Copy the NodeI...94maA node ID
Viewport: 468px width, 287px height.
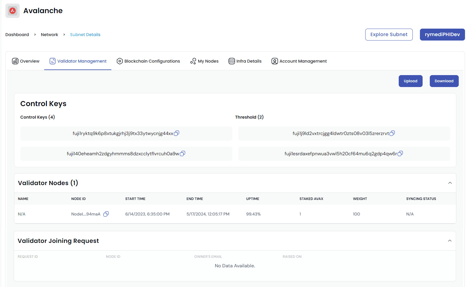point(106,214)
